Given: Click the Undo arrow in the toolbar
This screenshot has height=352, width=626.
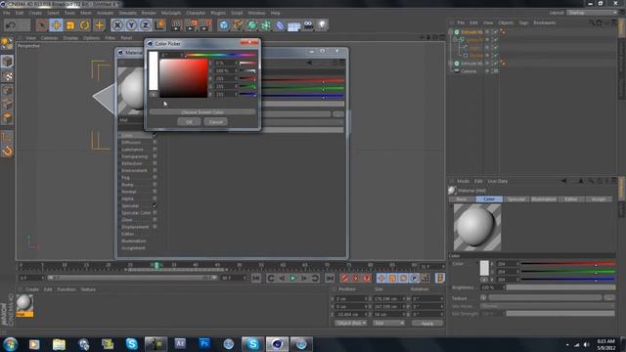Looking at the screenshot, I should click(11, 25).
